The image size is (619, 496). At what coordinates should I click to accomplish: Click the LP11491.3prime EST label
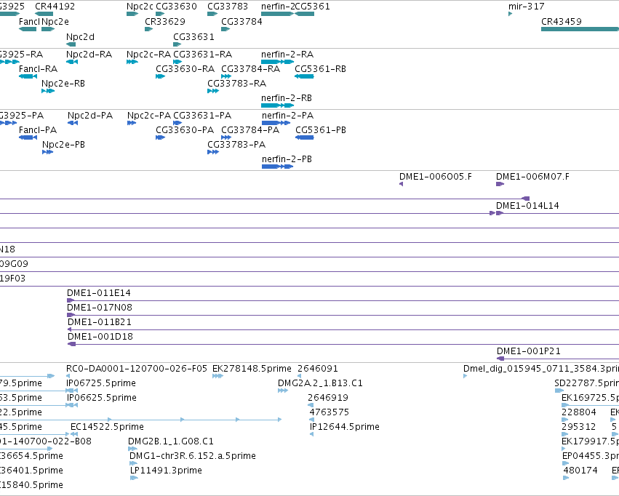(166, 470)
